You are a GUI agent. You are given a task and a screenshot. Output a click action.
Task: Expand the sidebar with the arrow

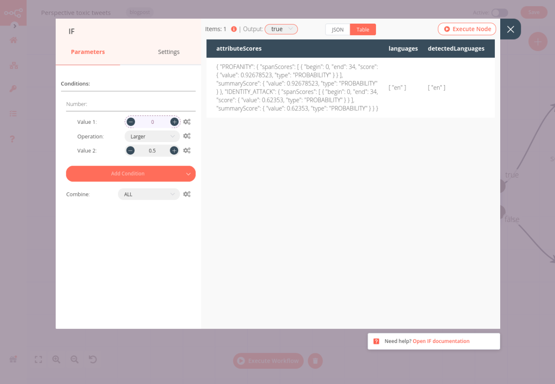point(15,26)
